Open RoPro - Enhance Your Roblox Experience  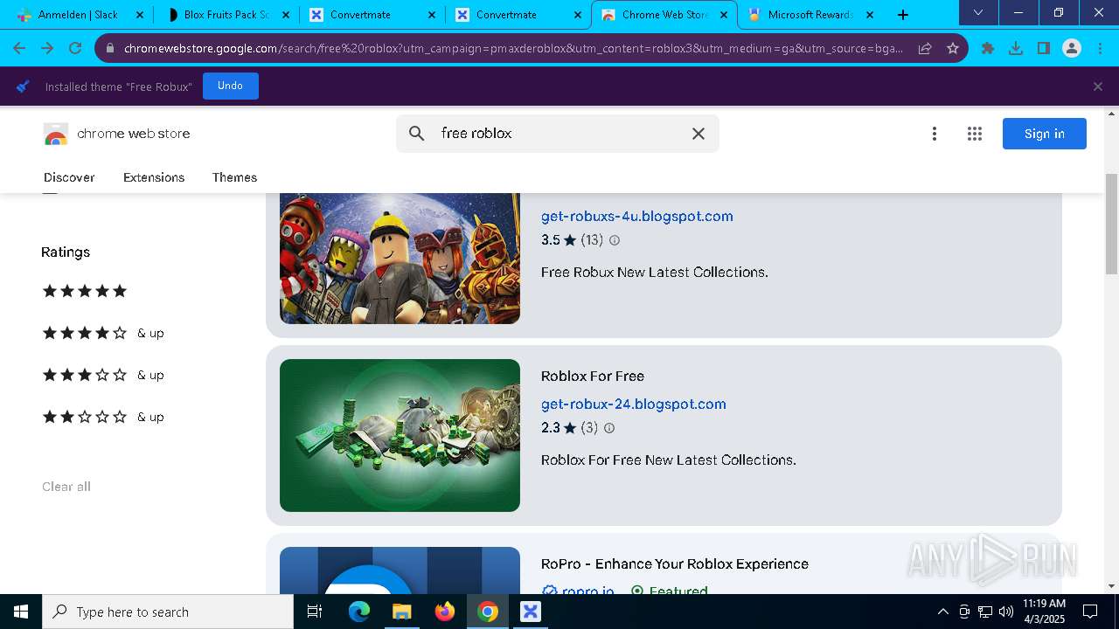[674, 563]
